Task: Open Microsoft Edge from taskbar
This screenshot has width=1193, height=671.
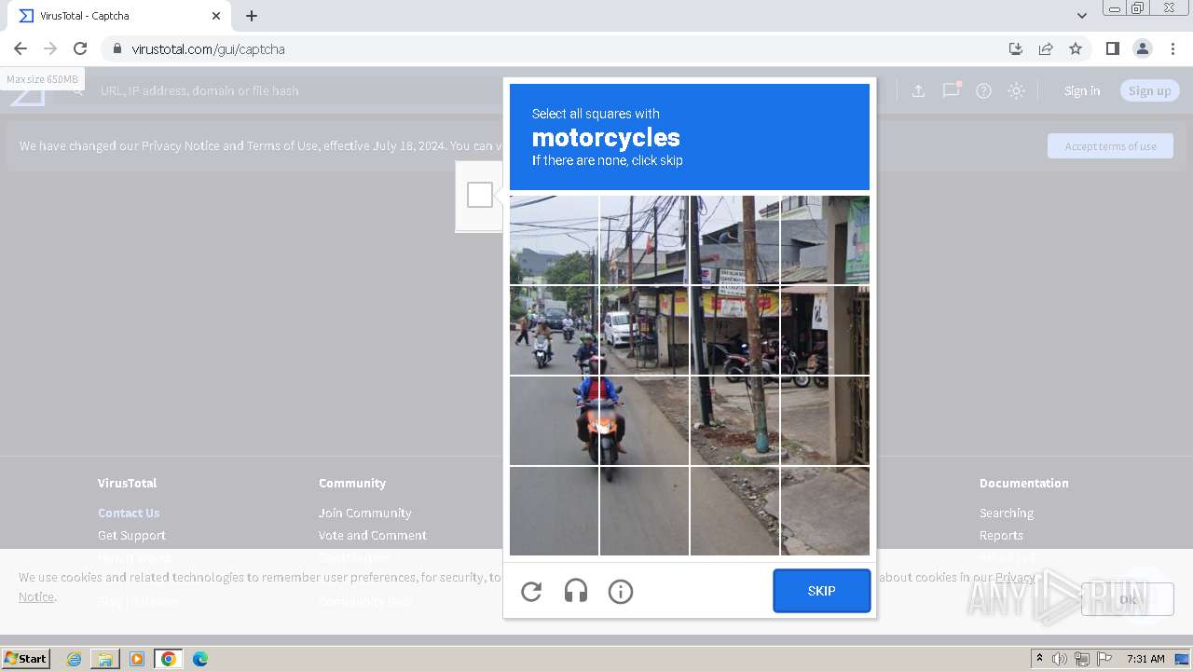Action: (x=200, y=659)
